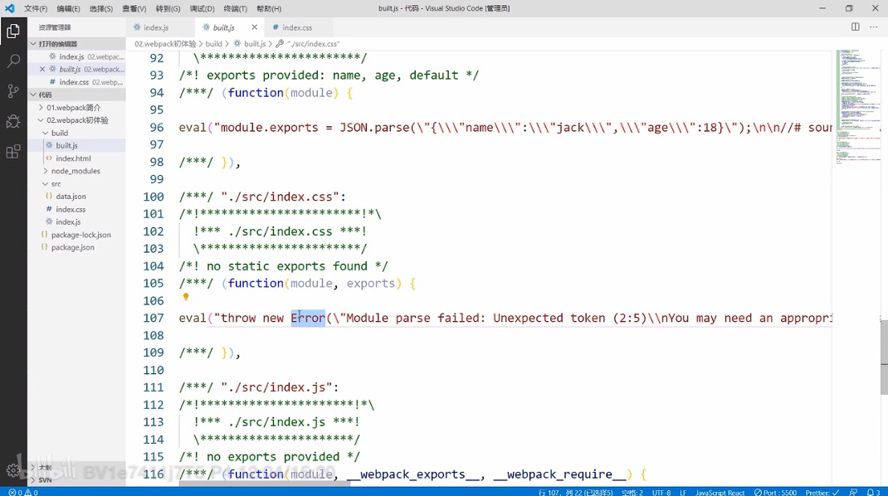Click the line and column status entry
888x496 pixels.
pos(575,492)
